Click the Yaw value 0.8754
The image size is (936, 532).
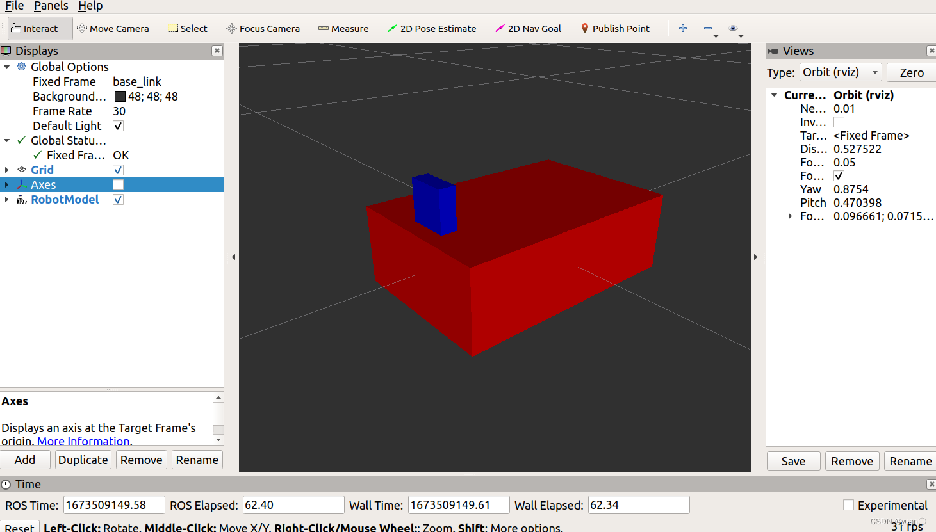(851, 189)
